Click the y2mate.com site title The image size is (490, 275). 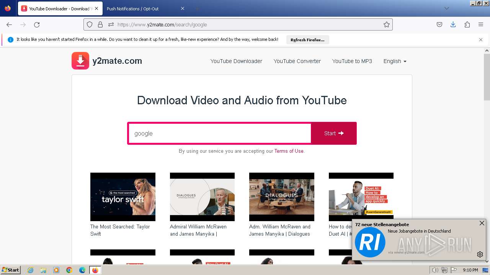117,61
